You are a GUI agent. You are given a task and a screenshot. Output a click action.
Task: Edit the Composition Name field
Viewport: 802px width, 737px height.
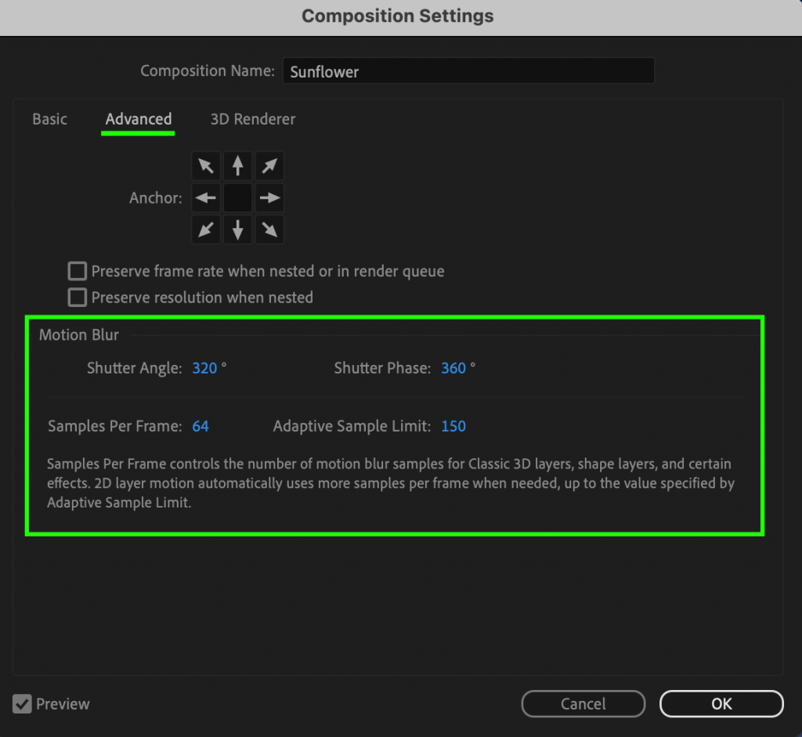468,71
